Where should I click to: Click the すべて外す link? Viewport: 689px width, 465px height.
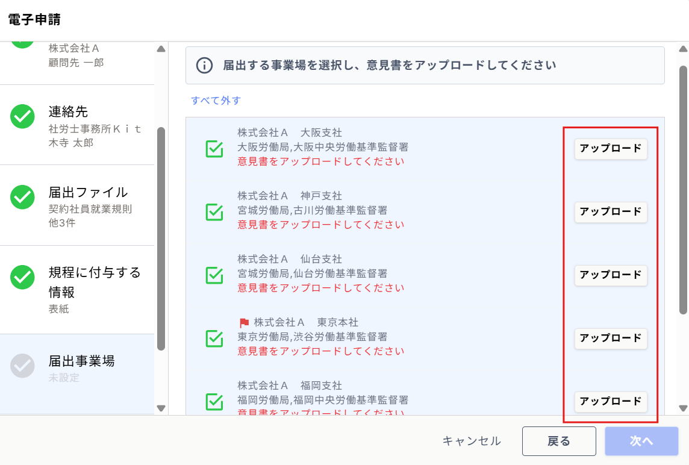[216, 100]
